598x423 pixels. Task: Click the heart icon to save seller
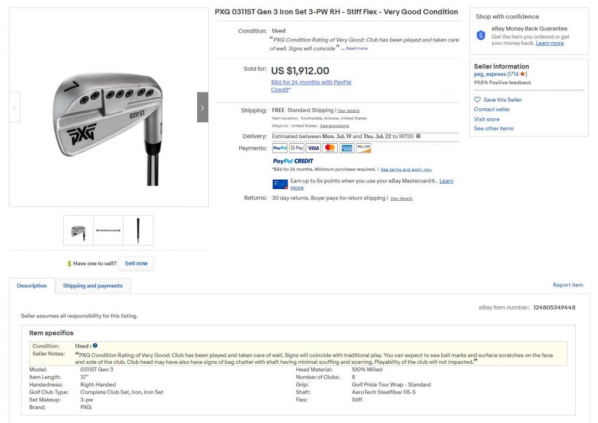[x=477, y=100]
